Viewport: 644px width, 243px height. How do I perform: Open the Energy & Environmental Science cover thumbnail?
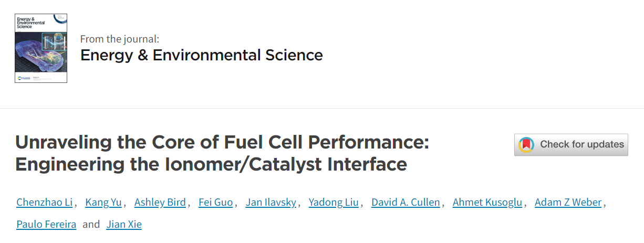[x=41, y=48]
